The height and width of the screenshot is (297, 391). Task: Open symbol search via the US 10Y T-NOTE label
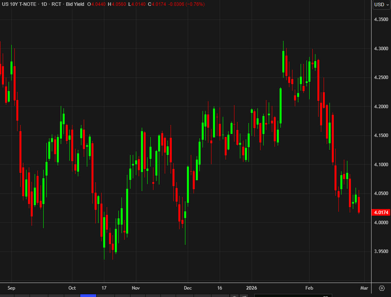click(20, 5)
